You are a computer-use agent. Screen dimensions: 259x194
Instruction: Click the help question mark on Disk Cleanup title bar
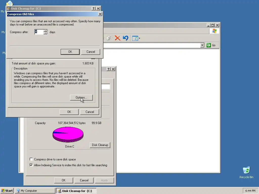94,8
